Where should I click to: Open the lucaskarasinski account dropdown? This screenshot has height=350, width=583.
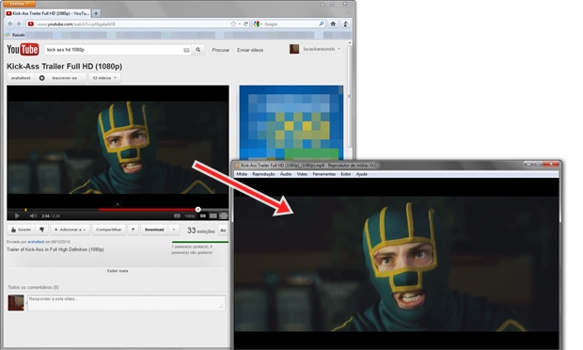pos(339,49)
